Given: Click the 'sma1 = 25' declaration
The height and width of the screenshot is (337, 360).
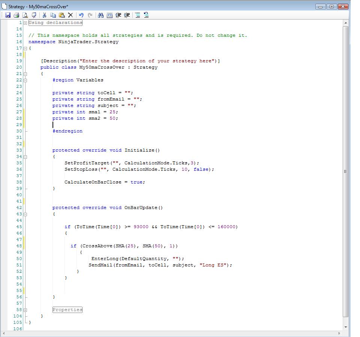Looking at the screenshot, I should click(85, 112).
